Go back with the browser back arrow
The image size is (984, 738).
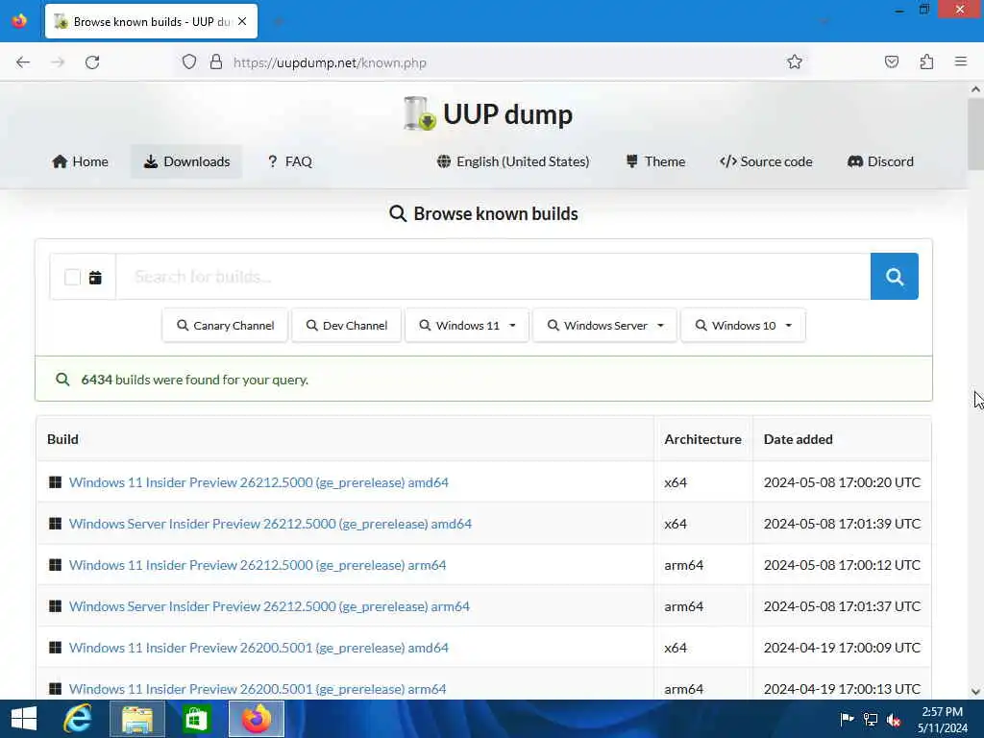point(23,62)
